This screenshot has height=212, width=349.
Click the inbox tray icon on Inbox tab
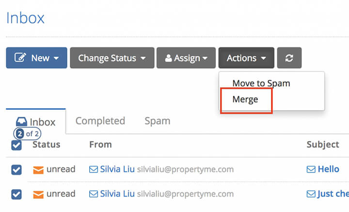(21, 122)
